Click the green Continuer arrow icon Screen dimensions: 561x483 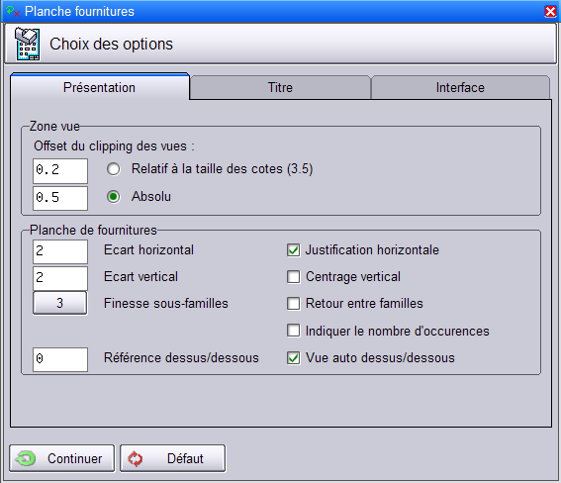point(25,458)
